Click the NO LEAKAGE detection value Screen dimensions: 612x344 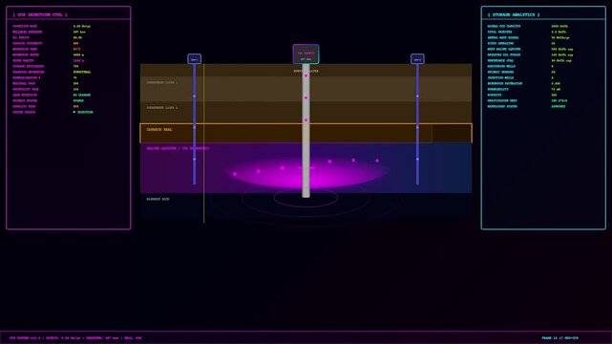(x=82, y=95)
